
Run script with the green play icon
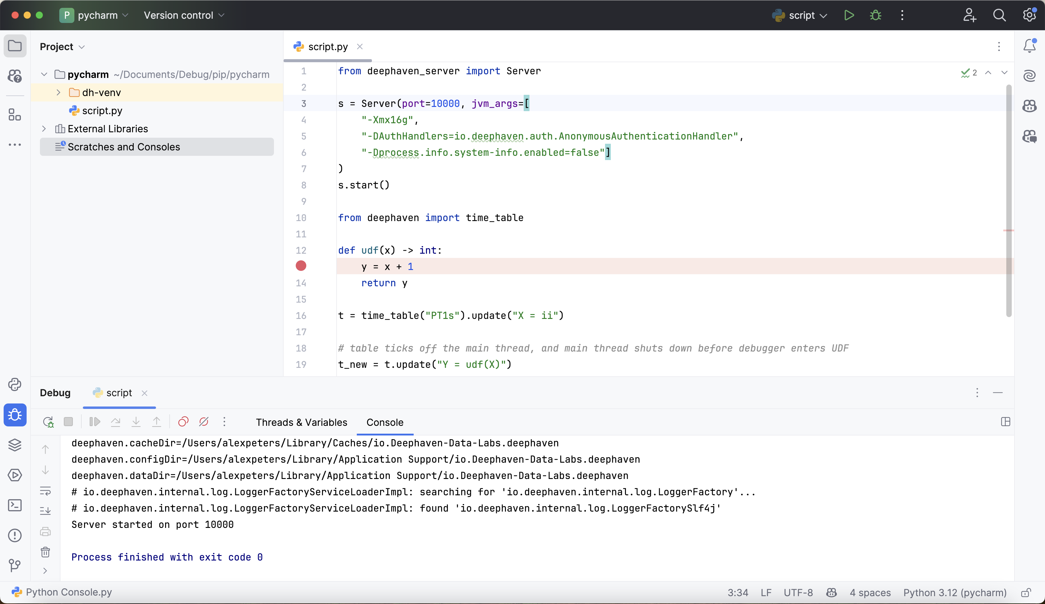849,15
